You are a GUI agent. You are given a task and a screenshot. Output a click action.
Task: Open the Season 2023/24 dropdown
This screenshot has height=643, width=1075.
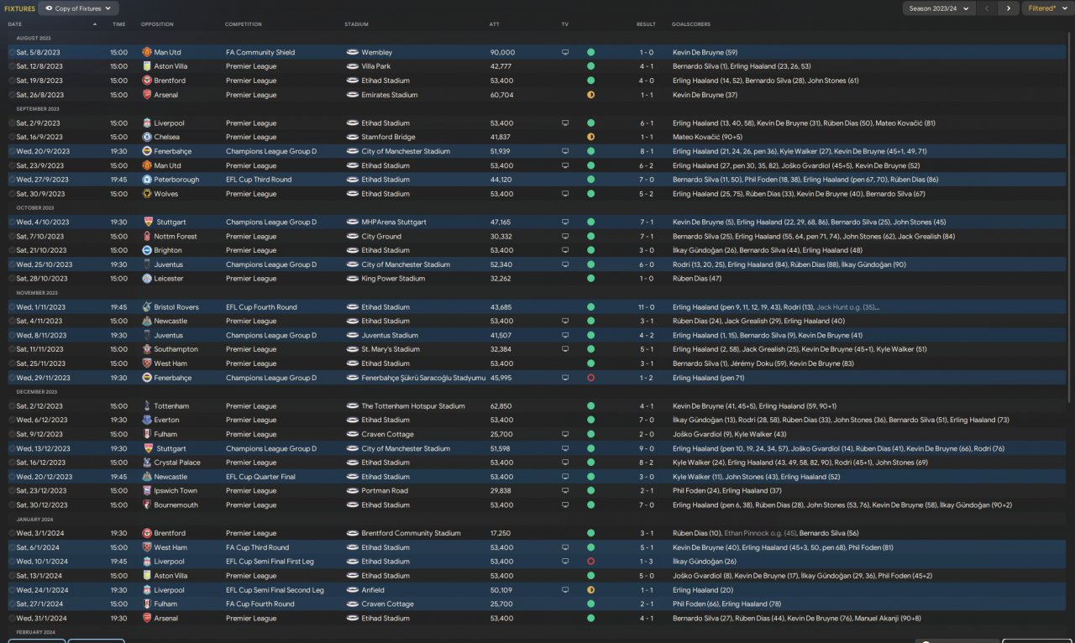click(x=938, y=8)
